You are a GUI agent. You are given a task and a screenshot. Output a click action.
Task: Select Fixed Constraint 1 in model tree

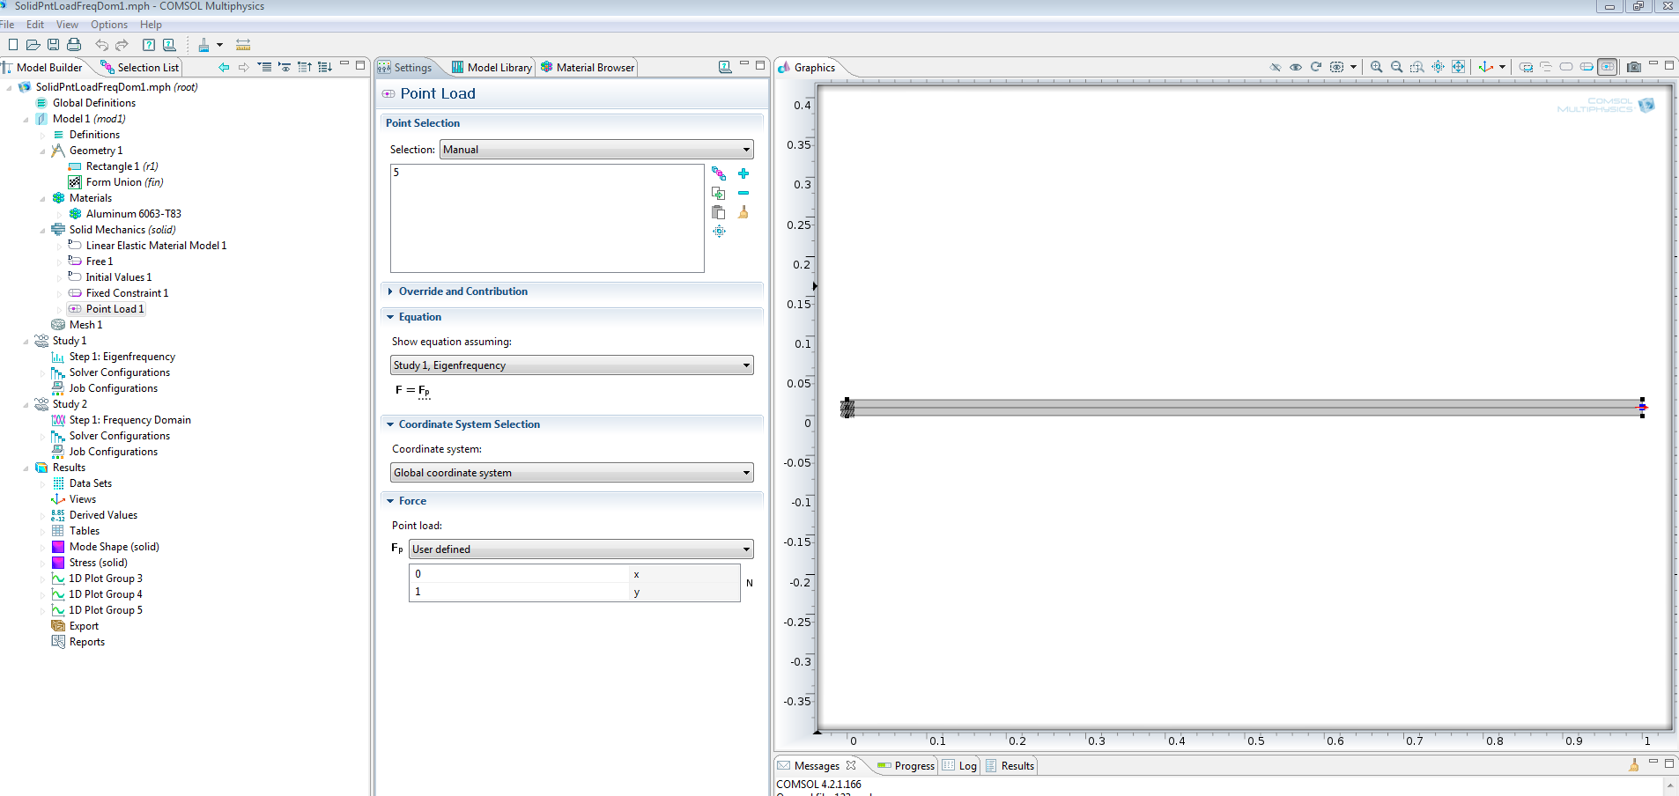tap(127, 293)
